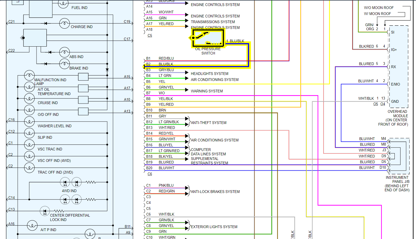Screen dimensions: 416x239
Task: Select the CENTER DIFFERENTIAL LOCK IND LED symbol
Action: point(45,211)
